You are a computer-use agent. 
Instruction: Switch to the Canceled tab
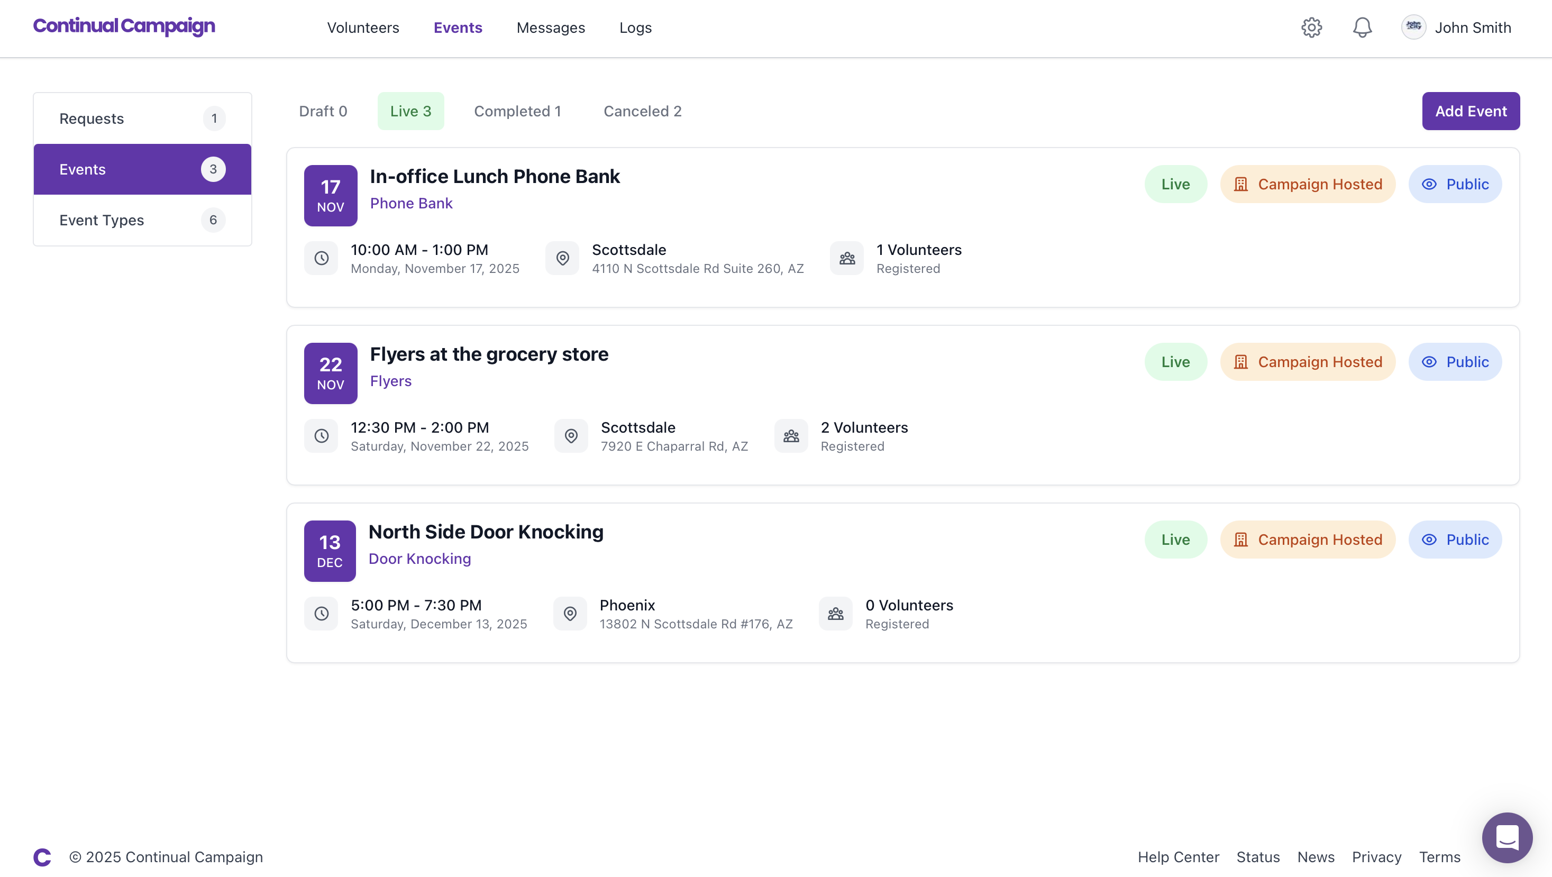[642, 112]
